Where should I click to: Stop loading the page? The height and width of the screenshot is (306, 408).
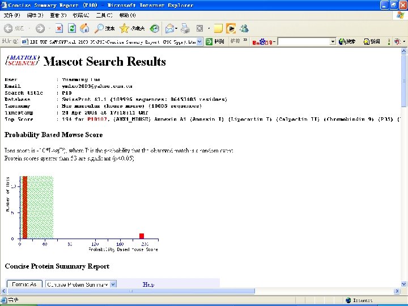coord(59,28)
